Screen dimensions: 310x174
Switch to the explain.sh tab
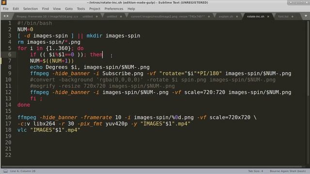coord(226,16)
